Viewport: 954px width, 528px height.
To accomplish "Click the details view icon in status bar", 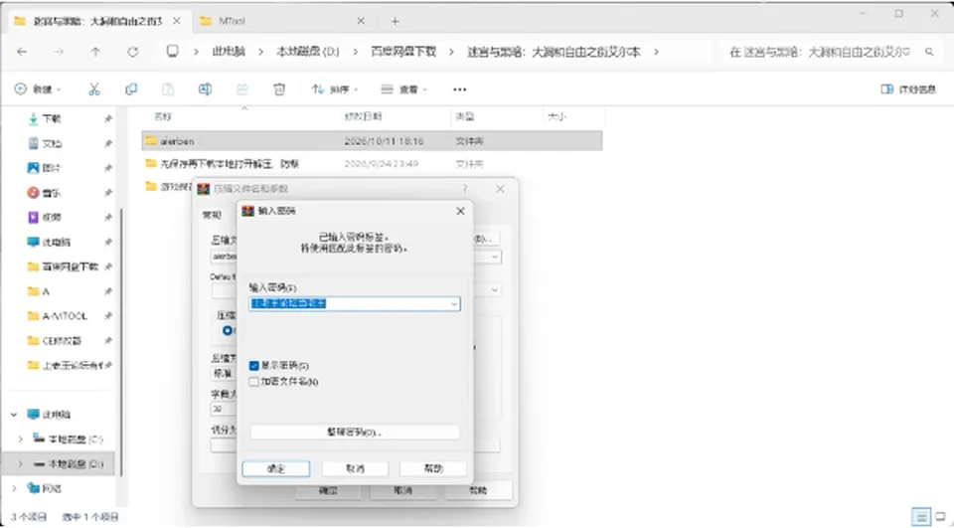I will (x=920, y=518).
